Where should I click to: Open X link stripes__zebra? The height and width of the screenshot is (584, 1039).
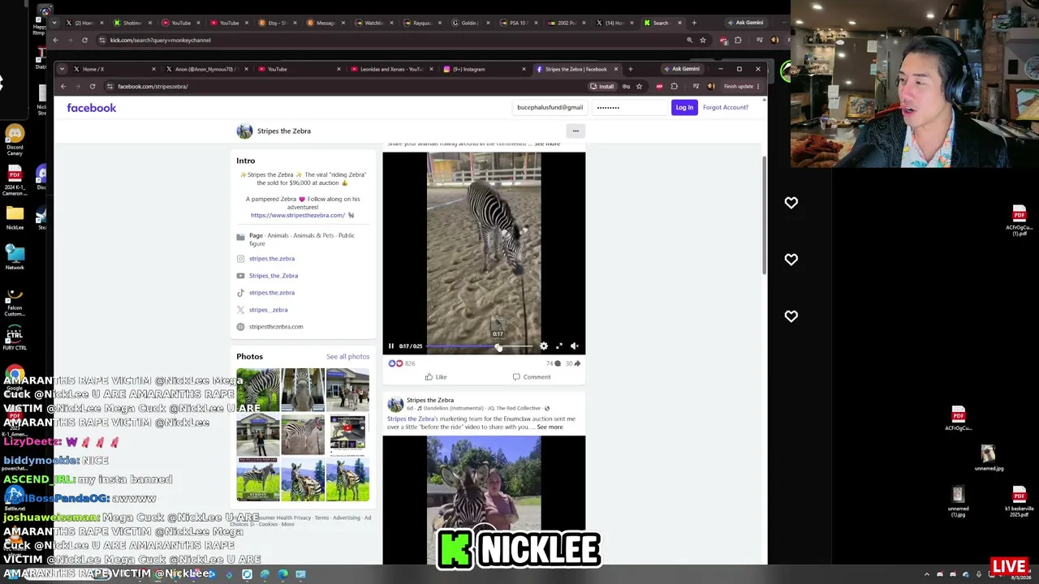[269, 310]
